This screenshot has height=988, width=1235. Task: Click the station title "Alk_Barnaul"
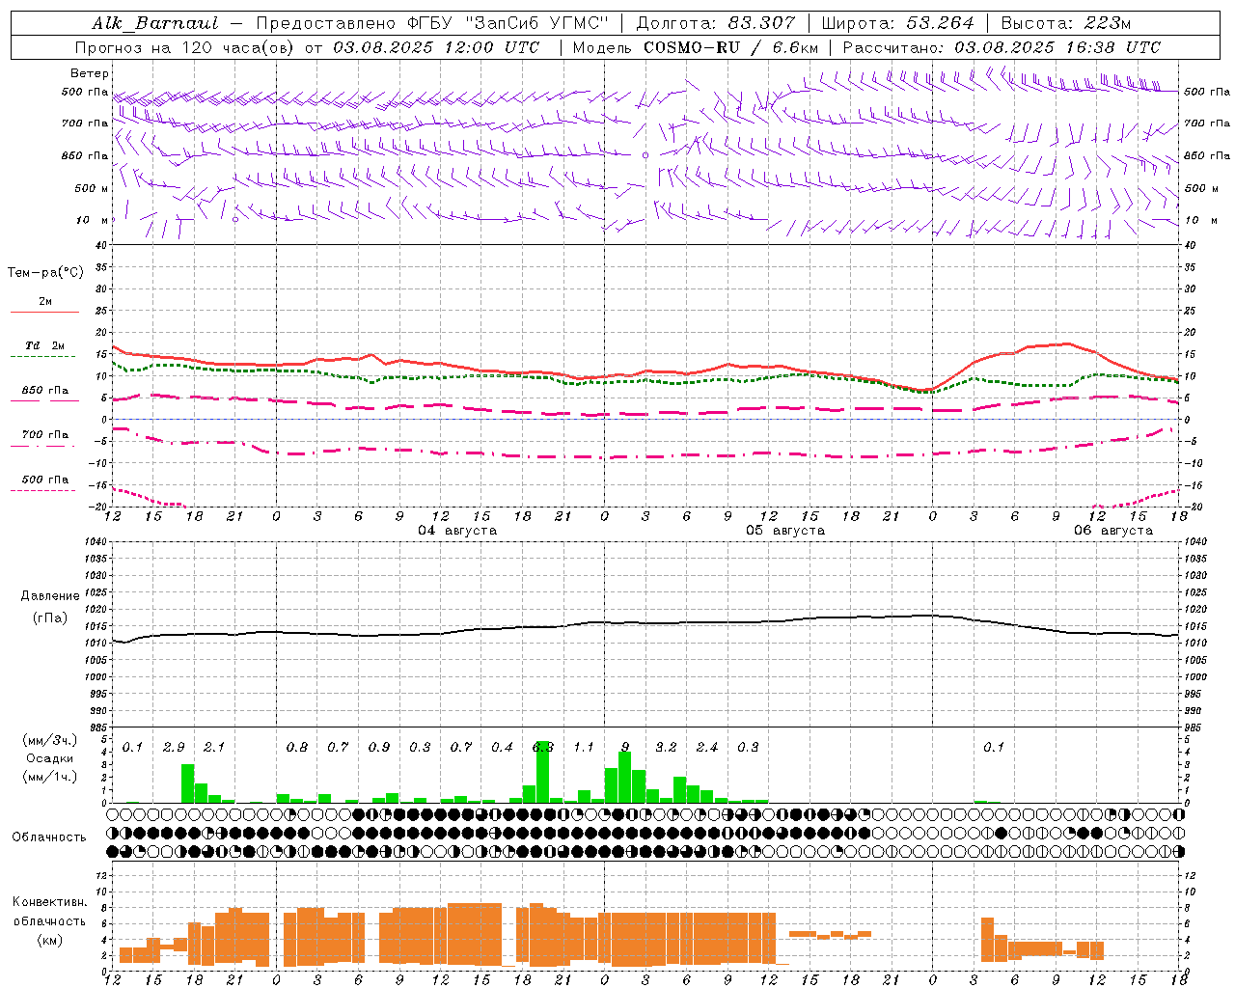pos(155,23)
